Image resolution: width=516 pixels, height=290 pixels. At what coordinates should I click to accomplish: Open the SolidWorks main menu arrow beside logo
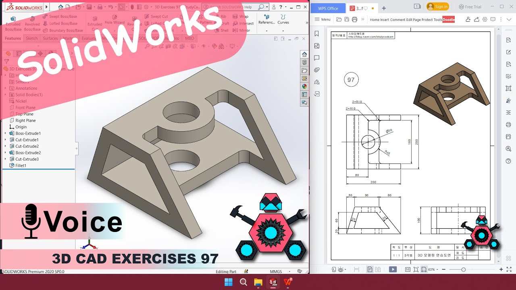point(46,7)
